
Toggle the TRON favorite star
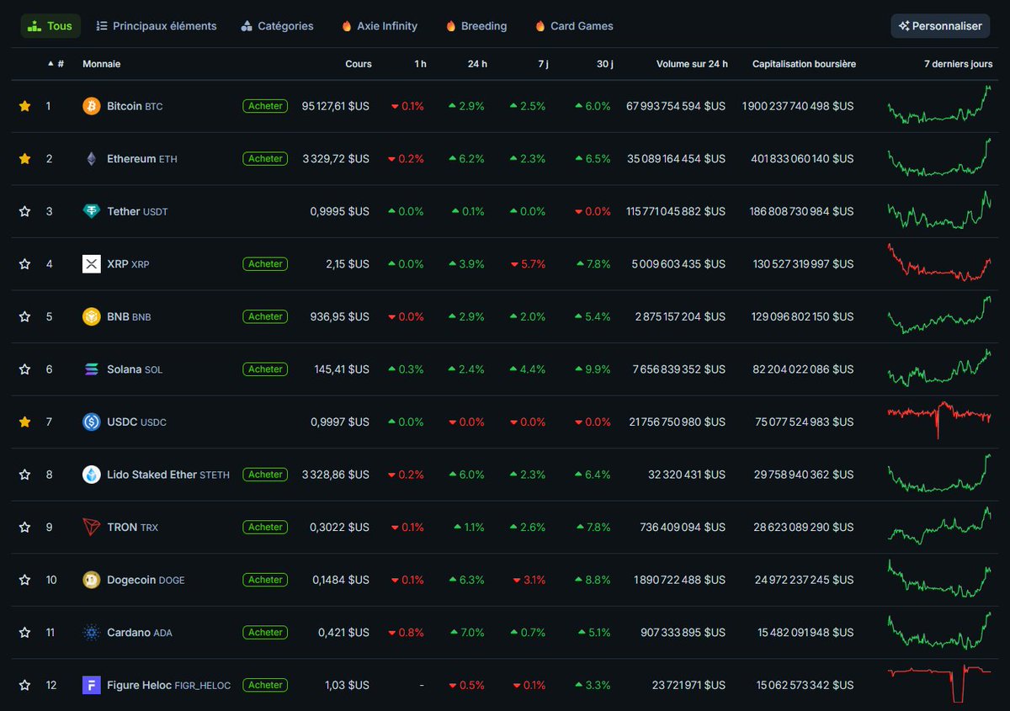tap(24, 527)
